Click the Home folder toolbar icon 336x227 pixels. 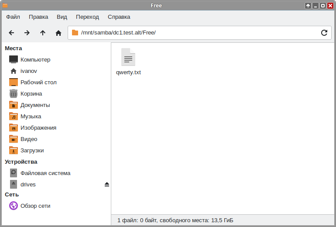[x=58, y=33]
